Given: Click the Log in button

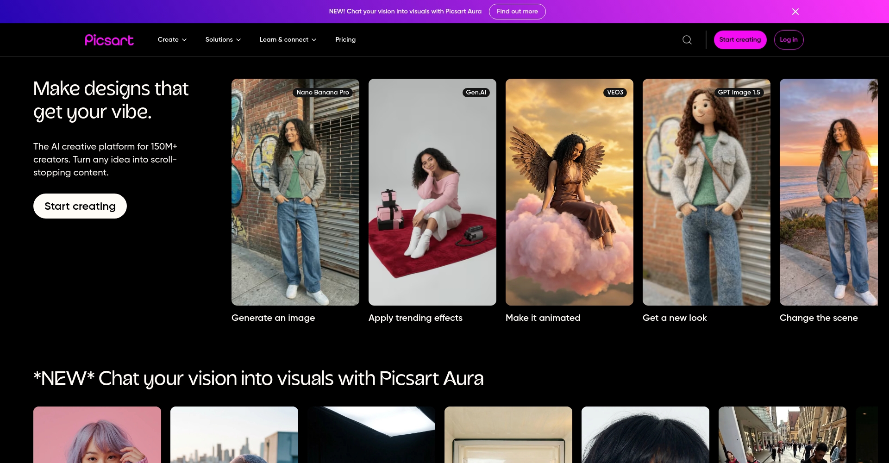Looking at the screenshot, I should 789,39.
